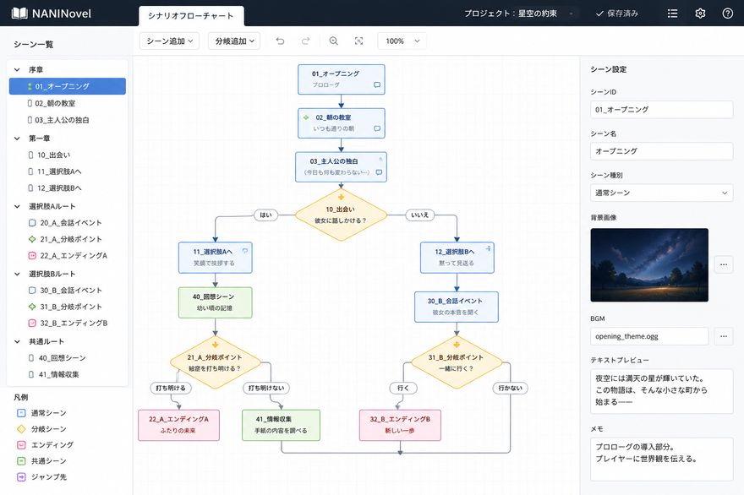Click the 共通シーン legend icon
744x495 pixels.
pos(21,461)
